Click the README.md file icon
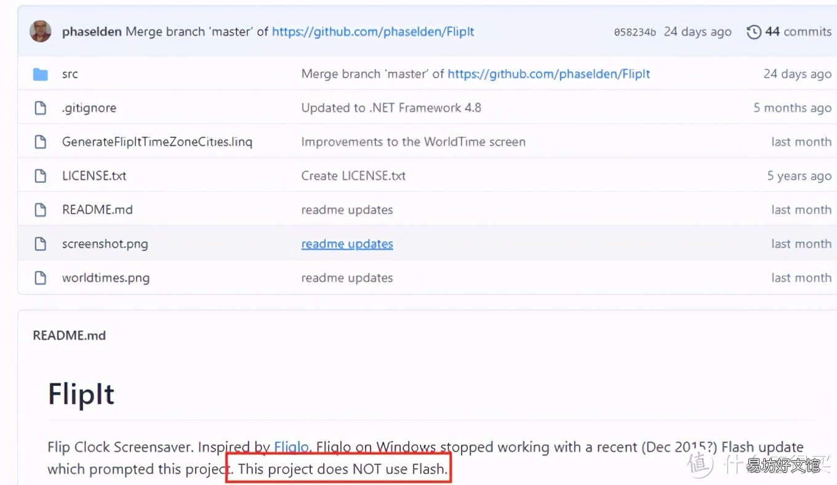 click(41, 210)
